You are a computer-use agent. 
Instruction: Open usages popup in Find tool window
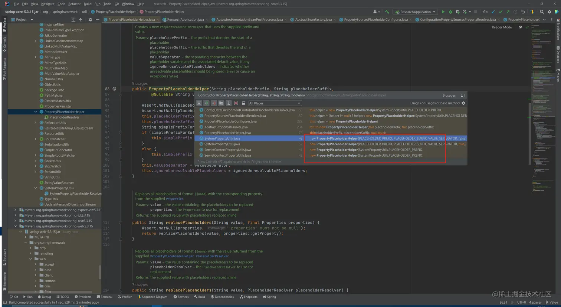462,96
